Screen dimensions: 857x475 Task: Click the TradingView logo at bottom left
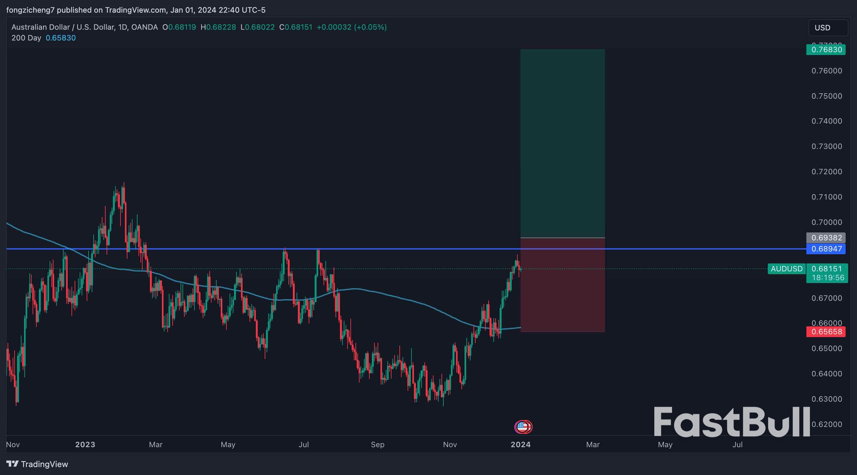tap(37, 464)
